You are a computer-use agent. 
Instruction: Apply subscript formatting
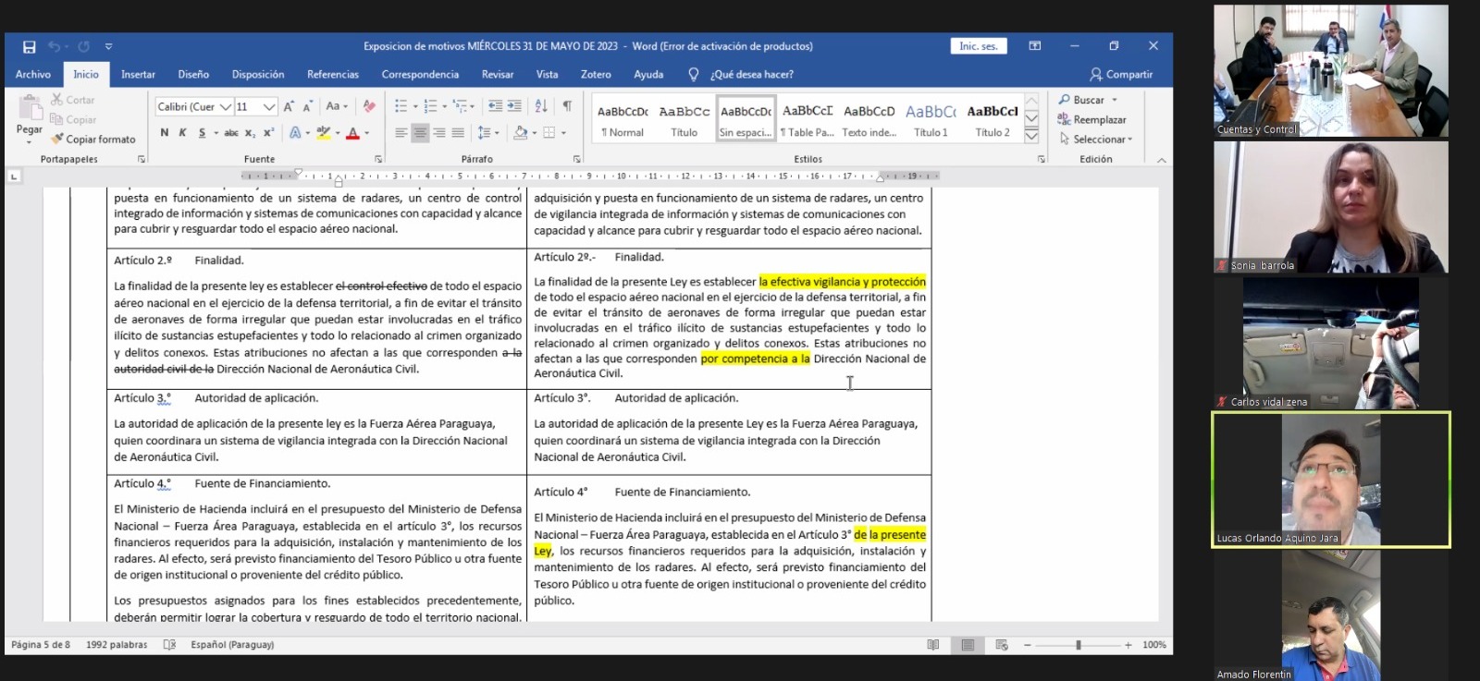pyautogui.click(x=250, y=133)
